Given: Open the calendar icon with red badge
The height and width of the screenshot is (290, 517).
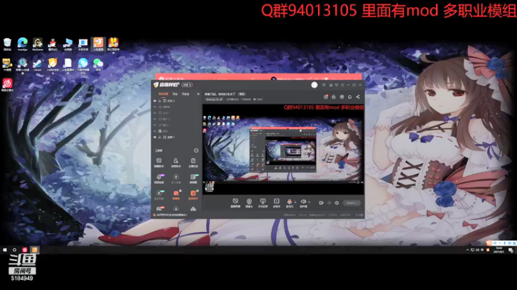Looking at the screenshot, I should 326,97.
